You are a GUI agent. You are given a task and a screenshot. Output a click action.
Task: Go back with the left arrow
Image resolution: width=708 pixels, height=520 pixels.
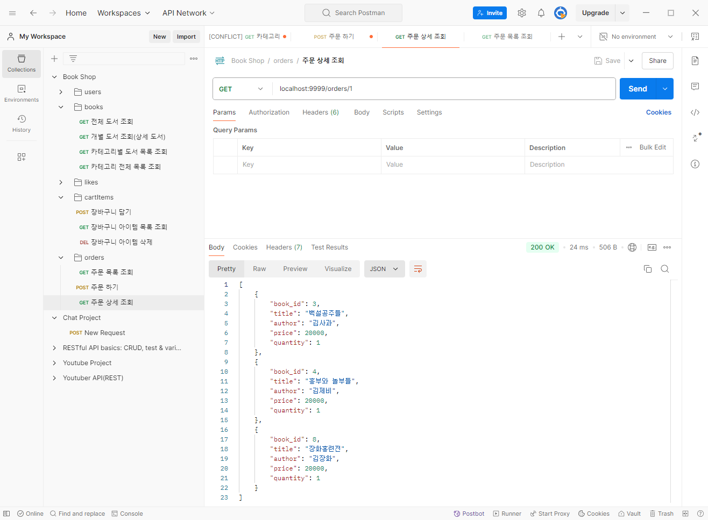pos(33,13)
